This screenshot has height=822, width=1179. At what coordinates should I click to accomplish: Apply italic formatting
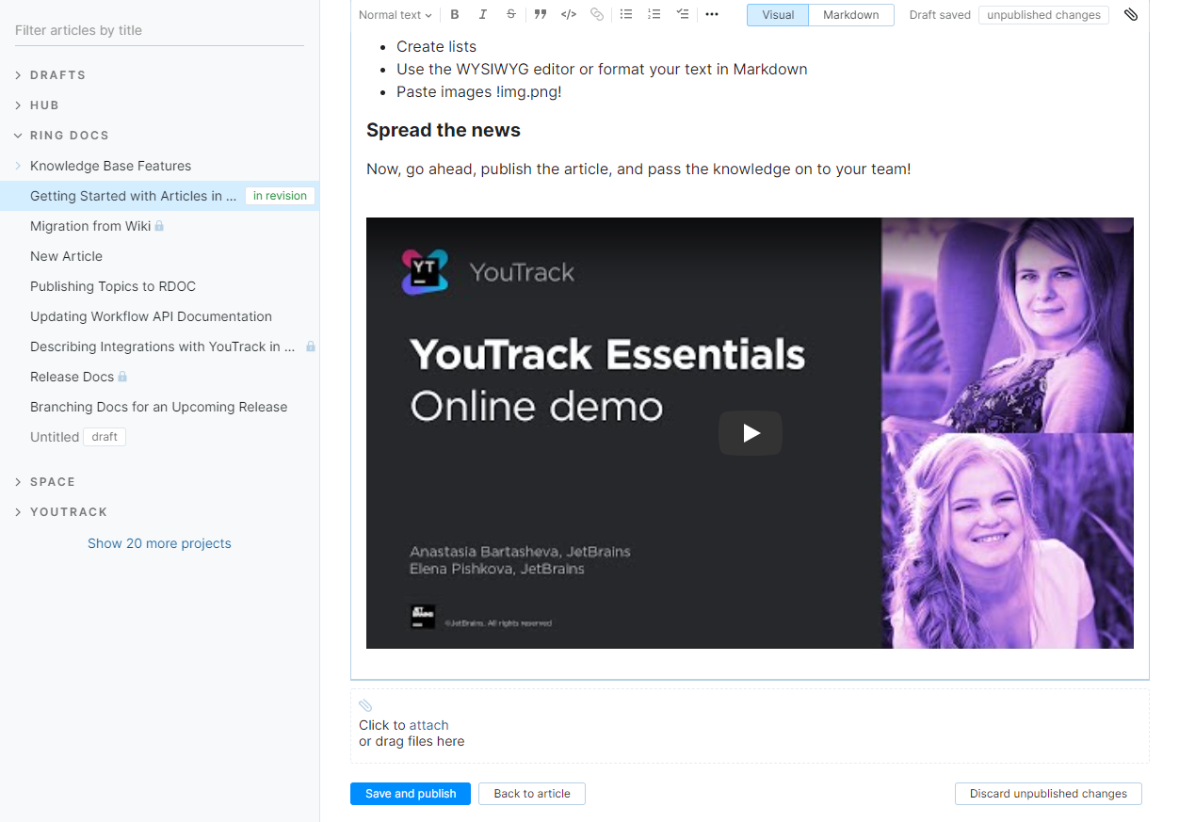[482, 14]
